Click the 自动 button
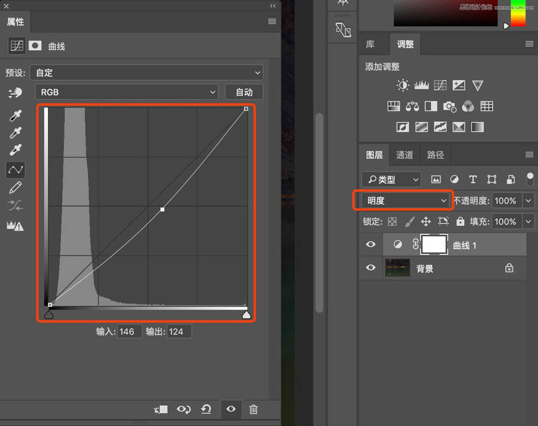The width and height of the screenshot is (538, 426). point(244,92)
